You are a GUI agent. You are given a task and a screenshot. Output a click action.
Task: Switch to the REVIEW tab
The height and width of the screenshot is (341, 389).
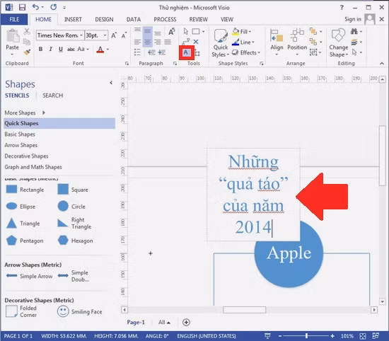[x=199, y=19]
